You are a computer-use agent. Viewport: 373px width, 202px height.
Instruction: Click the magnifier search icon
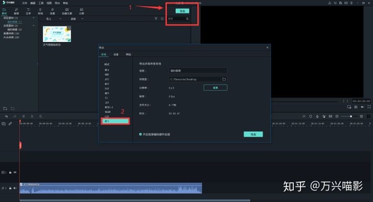(187, 19)
